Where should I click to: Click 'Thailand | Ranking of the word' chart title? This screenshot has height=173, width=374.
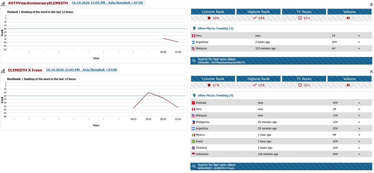point(40,12)
